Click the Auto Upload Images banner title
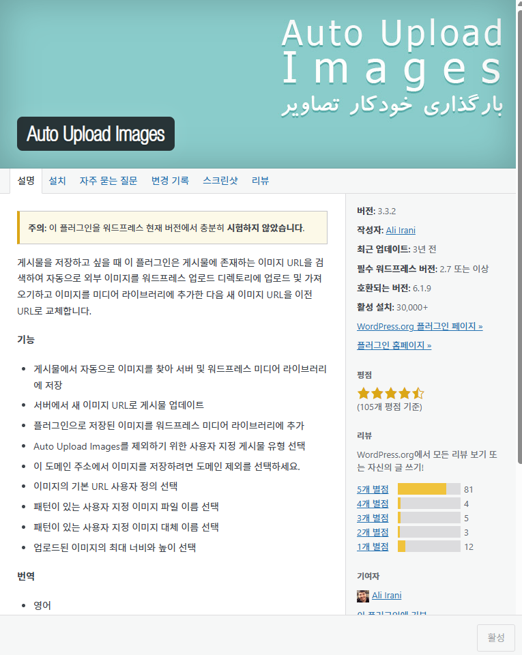 [x=96, y=134]
